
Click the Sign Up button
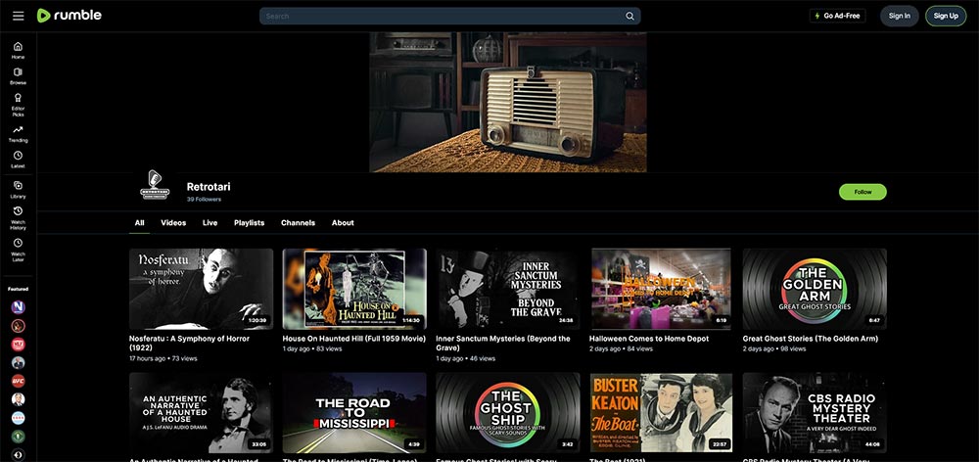point(946,16)
